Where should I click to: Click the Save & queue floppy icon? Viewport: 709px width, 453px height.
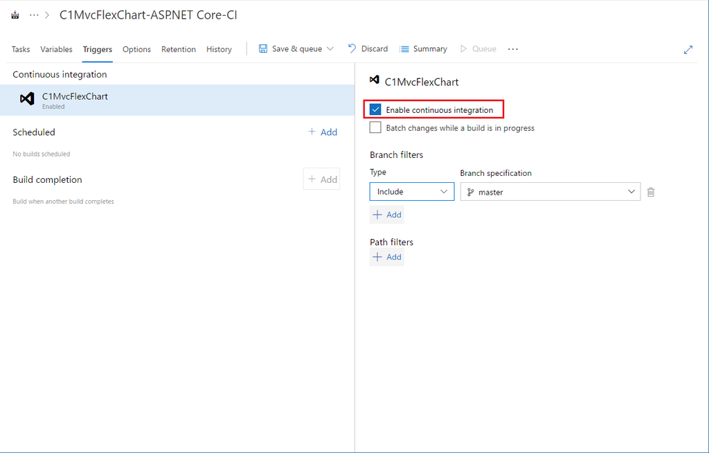click(x=262, y=49)
